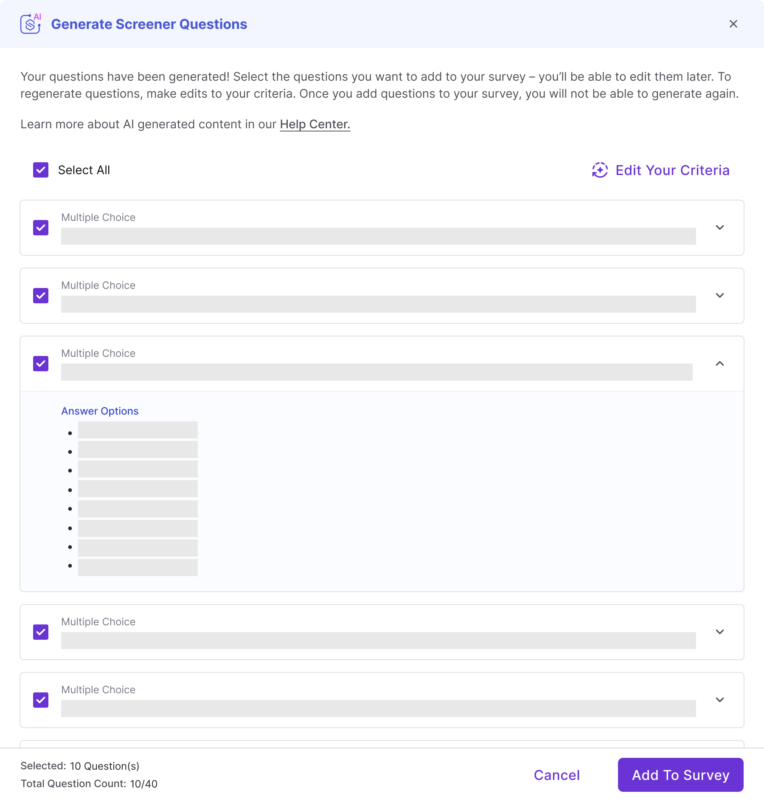764x802 pixels.
Task: Expand the second Multiple Choice question
Action: (x=720, y=295)
